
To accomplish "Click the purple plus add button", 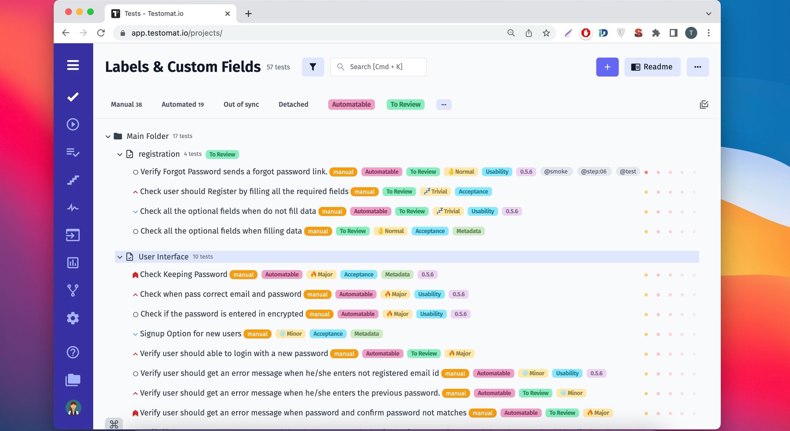I will pos(608,67).
